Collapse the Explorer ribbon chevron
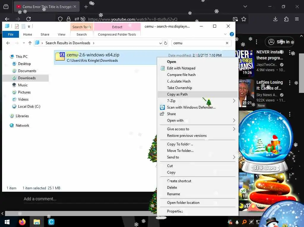 coord(225,34)
